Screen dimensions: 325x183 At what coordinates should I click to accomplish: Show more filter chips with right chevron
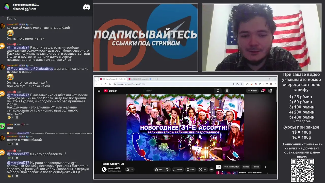tap(266, 167)
